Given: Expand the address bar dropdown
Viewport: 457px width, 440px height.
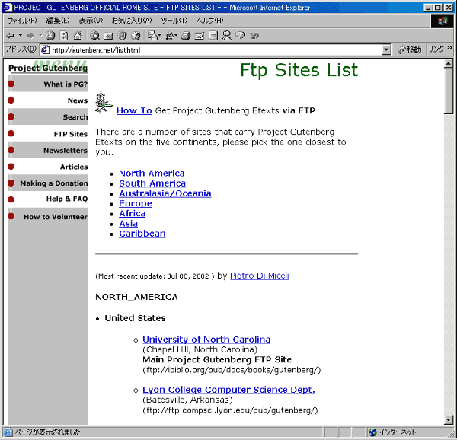Looking at the screenshot, I should (386, 50).
